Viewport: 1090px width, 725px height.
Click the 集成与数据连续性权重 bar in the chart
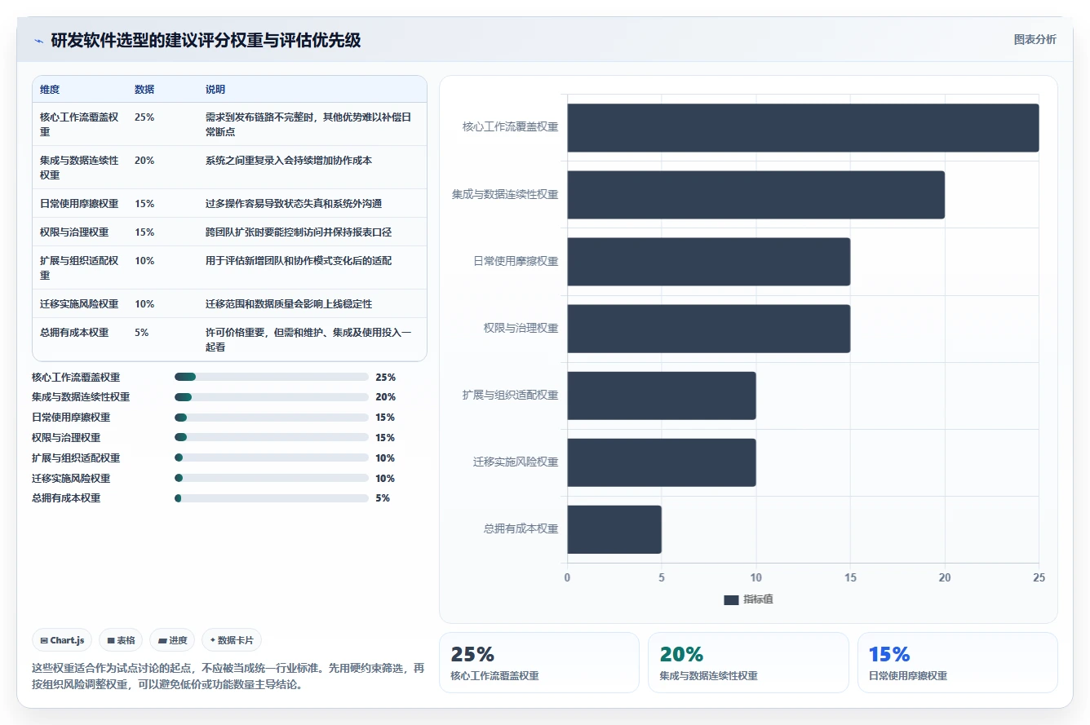[756, 195]
